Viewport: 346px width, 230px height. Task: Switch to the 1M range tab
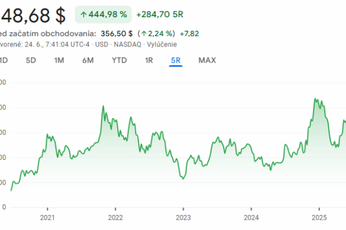[59, 60]
